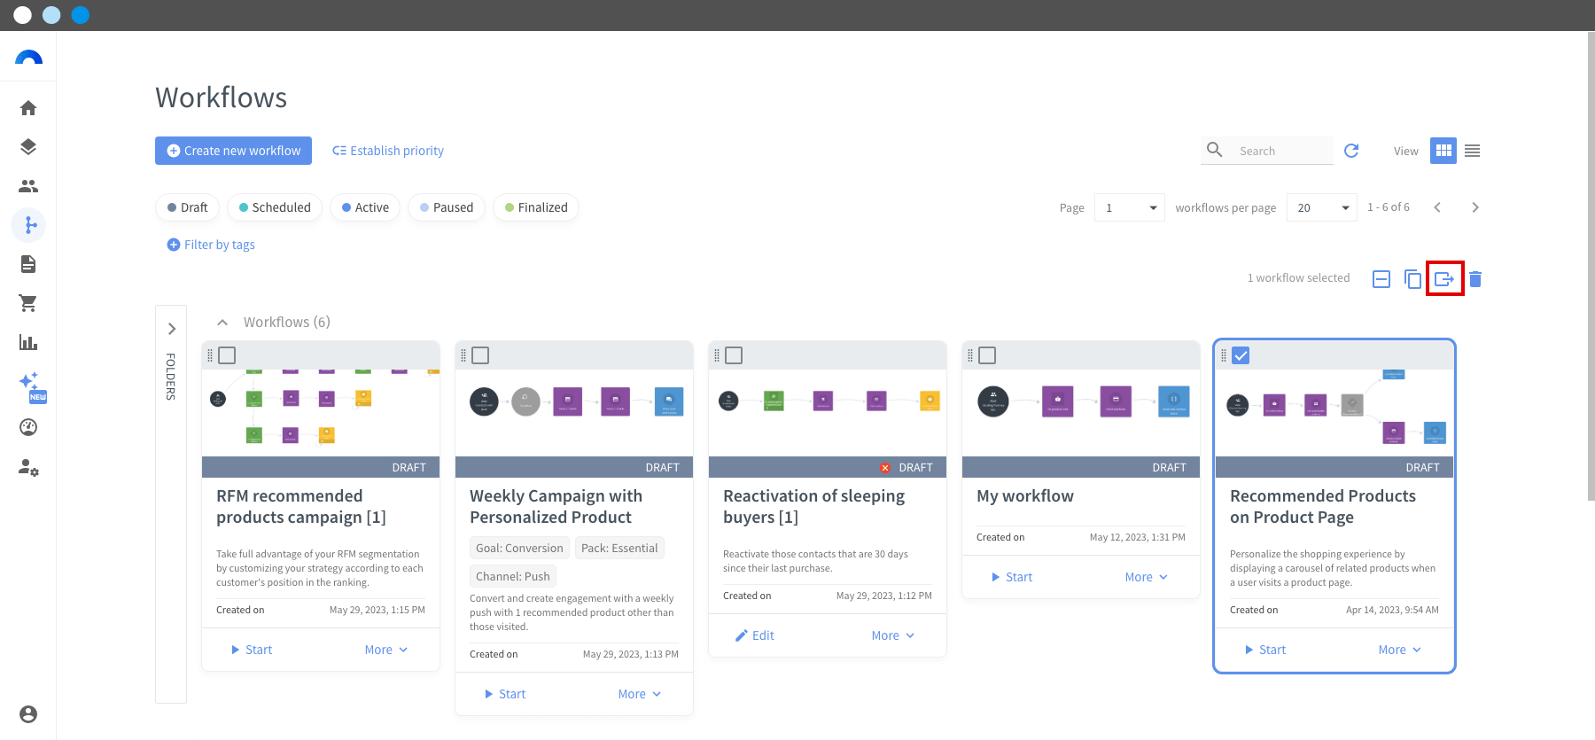The height and width of the screenshot is (740, 1595).
Task: Select the Weekly Campaign card checkbox
Action: (481, 355)
